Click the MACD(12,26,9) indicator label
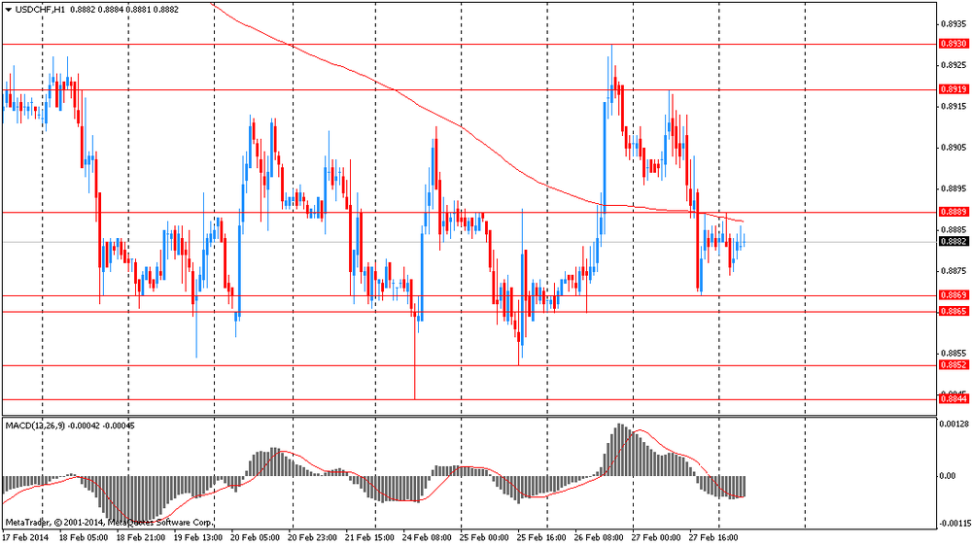 point(35,426)
